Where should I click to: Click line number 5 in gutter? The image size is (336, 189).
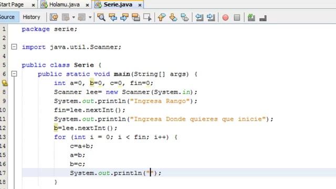(x=4, y=65)
